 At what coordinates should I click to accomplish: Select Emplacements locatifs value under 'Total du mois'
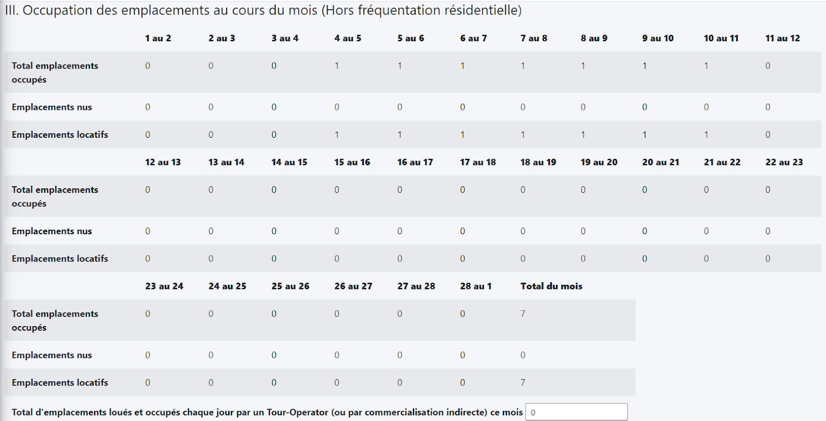pyautogui.click(x=523, y=382)
